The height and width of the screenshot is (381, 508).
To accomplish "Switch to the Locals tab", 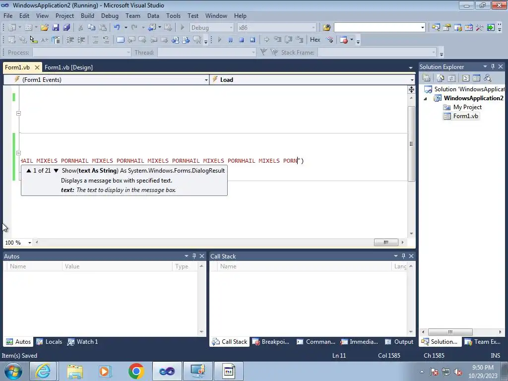I will (49, 342).
